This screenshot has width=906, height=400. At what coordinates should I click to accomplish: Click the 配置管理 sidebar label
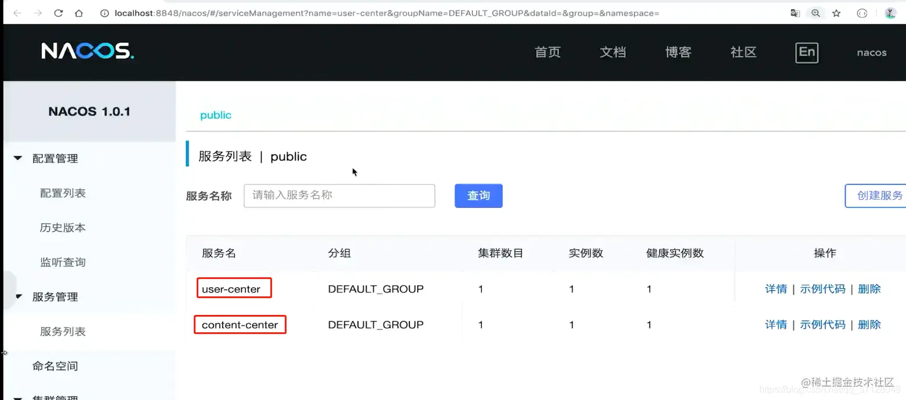(55, 159)
